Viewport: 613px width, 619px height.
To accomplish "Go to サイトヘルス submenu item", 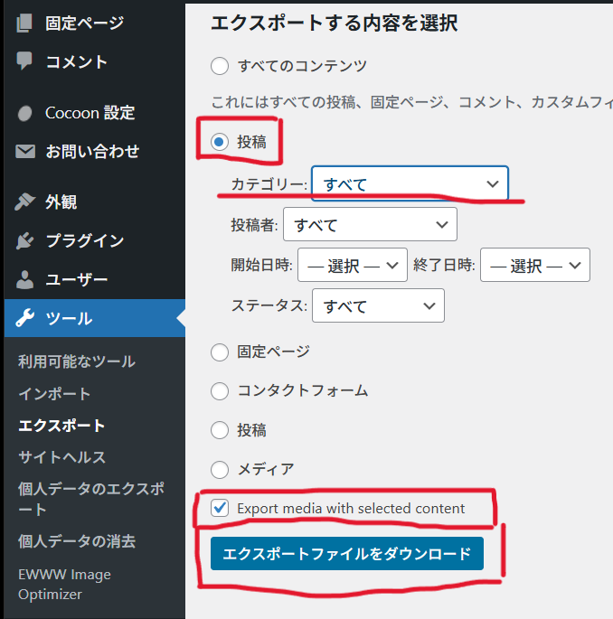I will tap(61, 457).
